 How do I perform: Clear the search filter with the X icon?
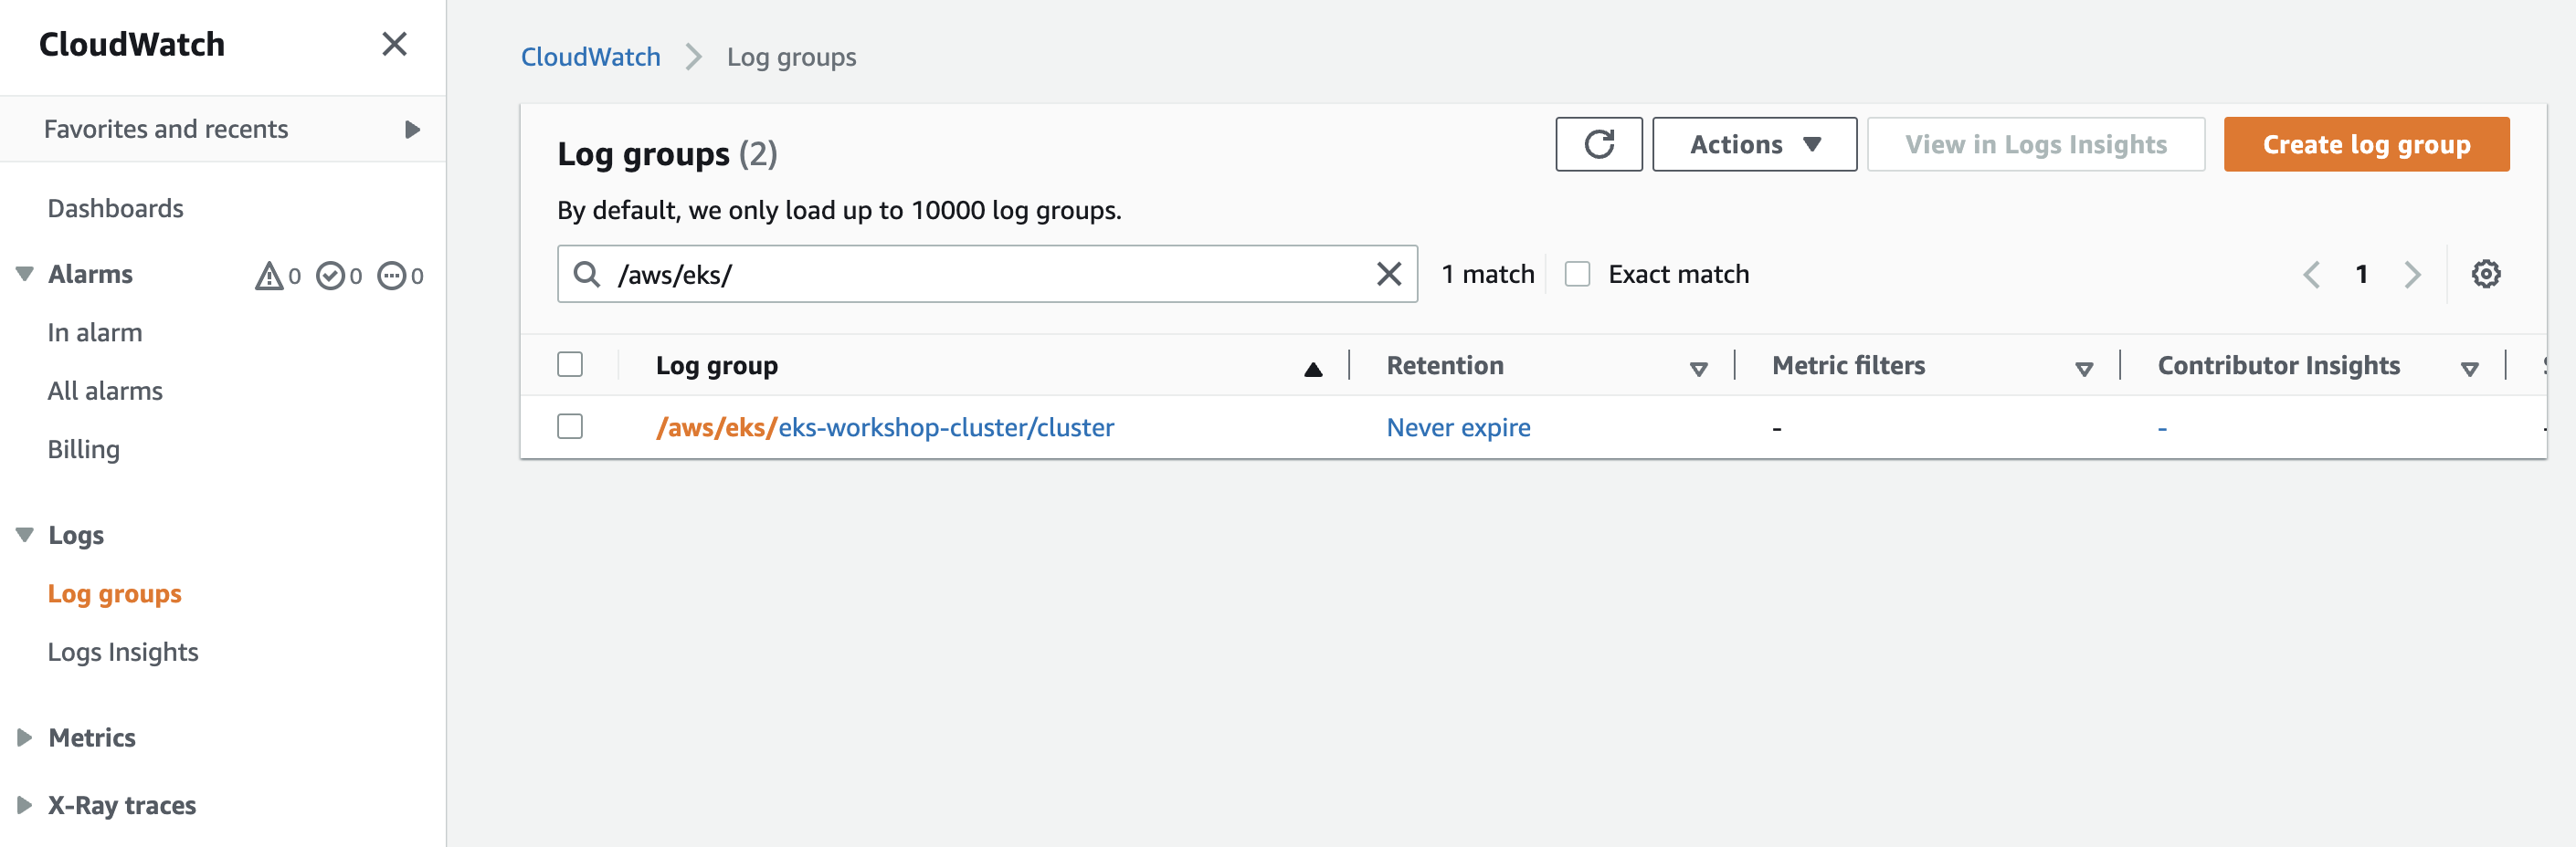coord(1388,273)
